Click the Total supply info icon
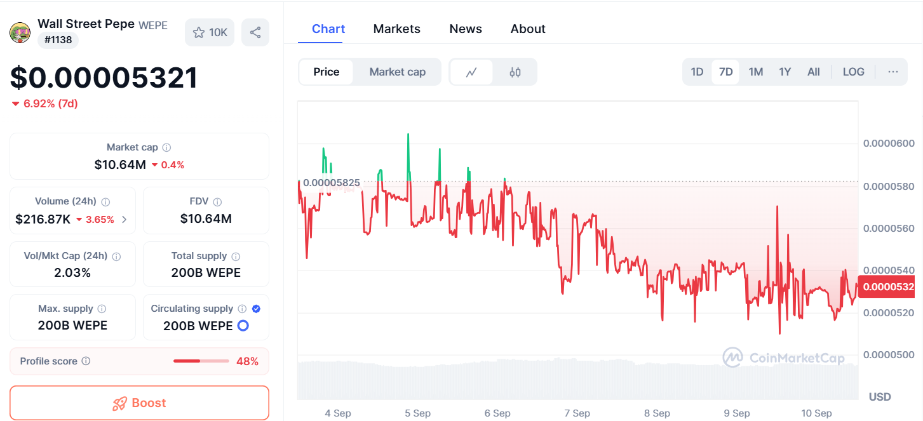923x421 pixels. (236, 257)
